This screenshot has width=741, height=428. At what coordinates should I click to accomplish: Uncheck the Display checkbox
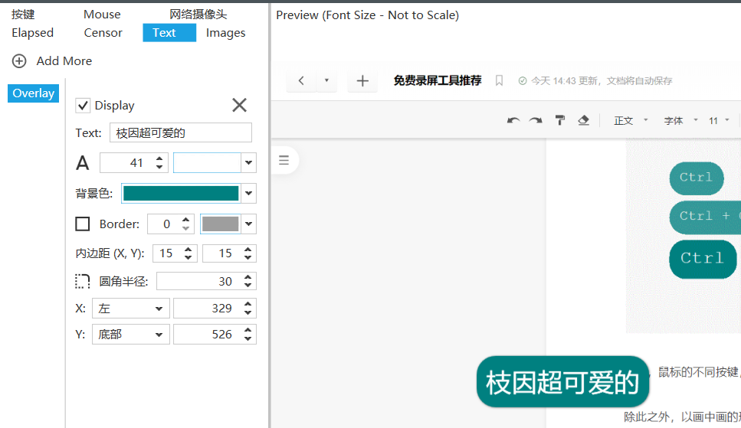pos(83,106)
